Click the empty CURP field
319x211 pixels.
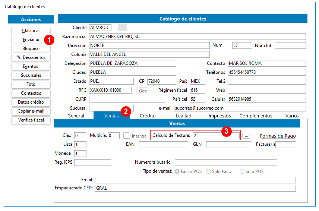coord(127,99)
